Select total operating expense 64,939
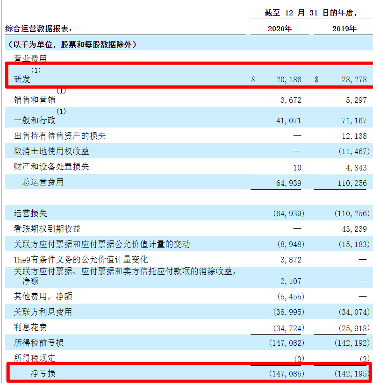 [x=289, y=184]
